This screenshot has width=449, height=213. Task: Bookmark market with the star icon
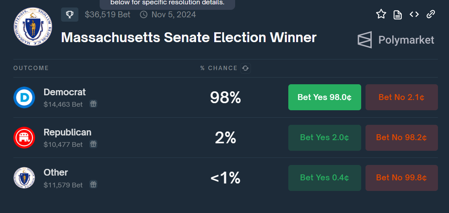click(381, 15)
